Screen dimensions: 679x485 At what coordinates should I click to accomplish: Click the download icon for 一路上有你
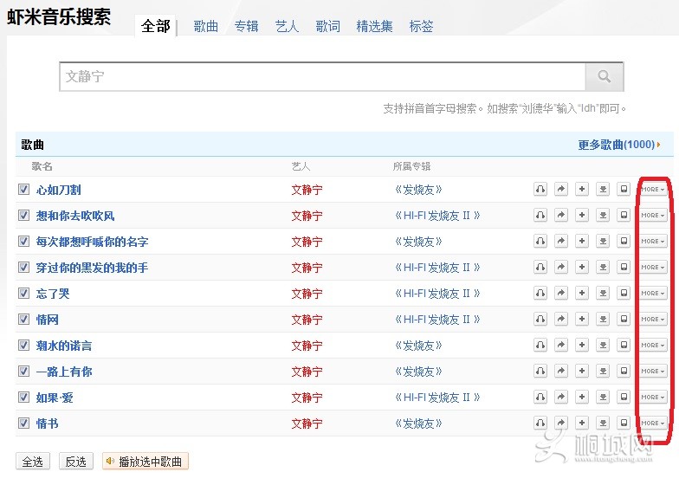[603, 372]
